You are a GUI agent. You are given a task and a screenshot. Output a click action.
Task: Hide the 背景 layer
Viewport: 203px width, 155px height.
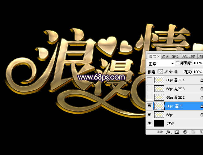pyautogui.click(x=150, y=123)
